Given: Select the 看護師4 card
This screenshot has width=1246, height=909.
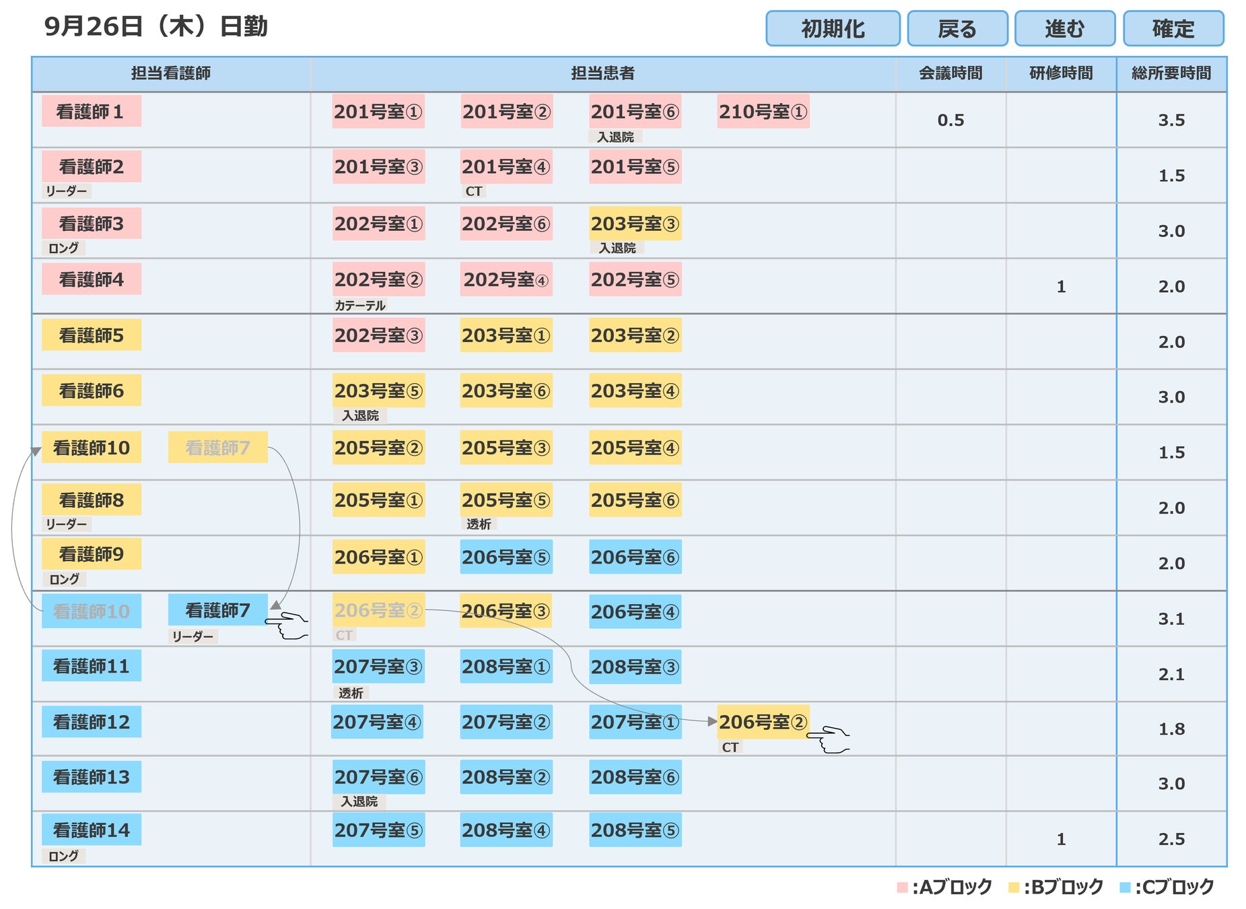Looking at the screenshot, I should 92,279.
